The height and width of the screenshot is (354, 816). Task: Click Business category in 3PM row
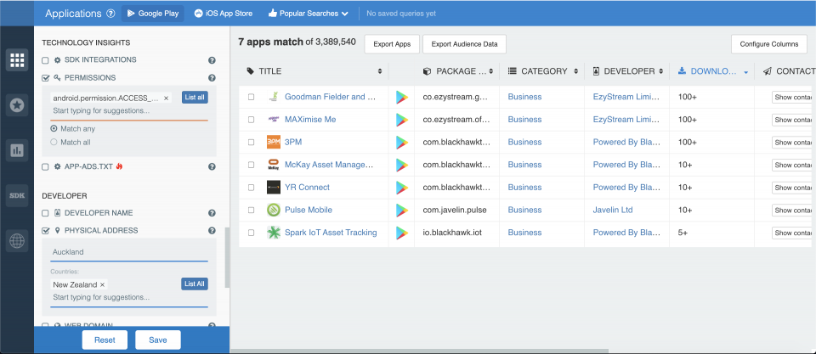click(524, 142)
